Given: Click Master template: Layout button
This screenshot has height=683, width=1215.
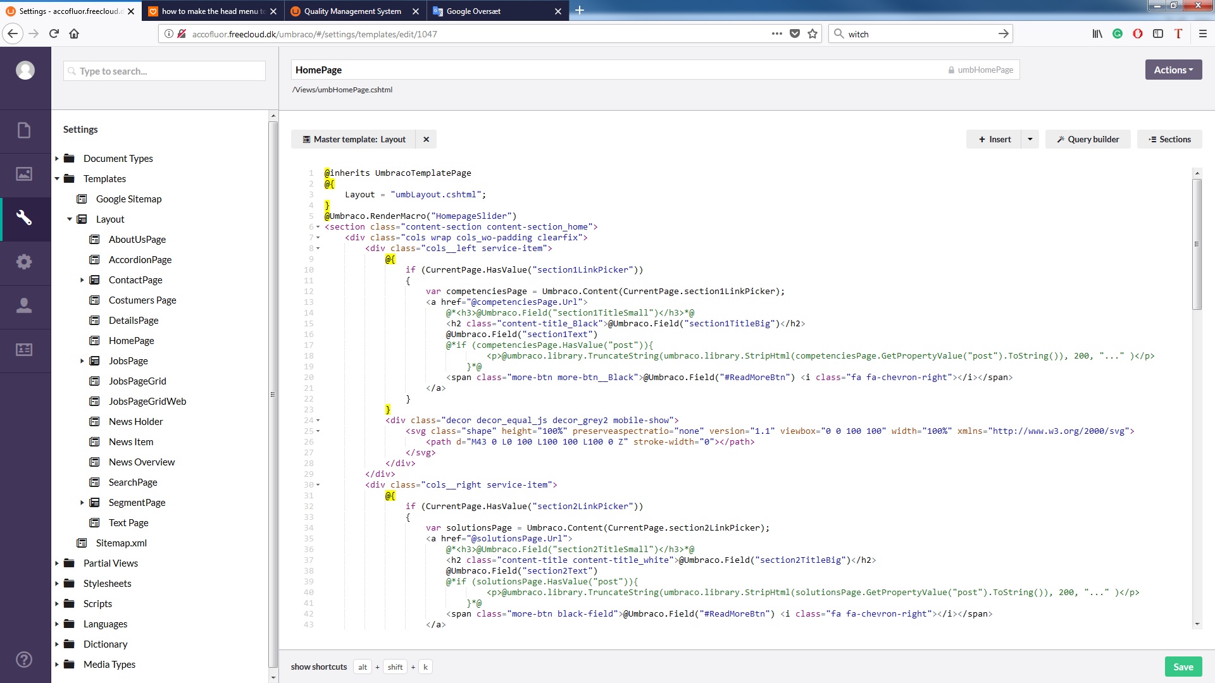Looking at the screenshot, I should tap(353, 139).
